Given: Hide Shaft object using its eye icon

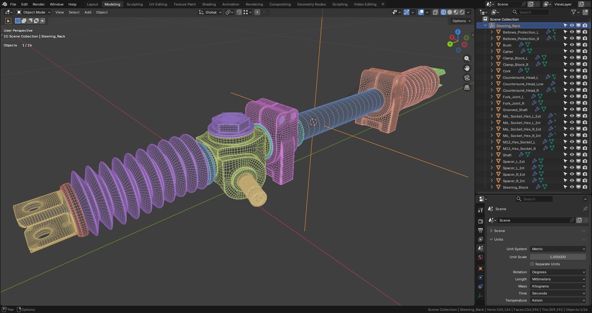Looking at the screenshot, I should pyautogui.click(x=572, y=155).
